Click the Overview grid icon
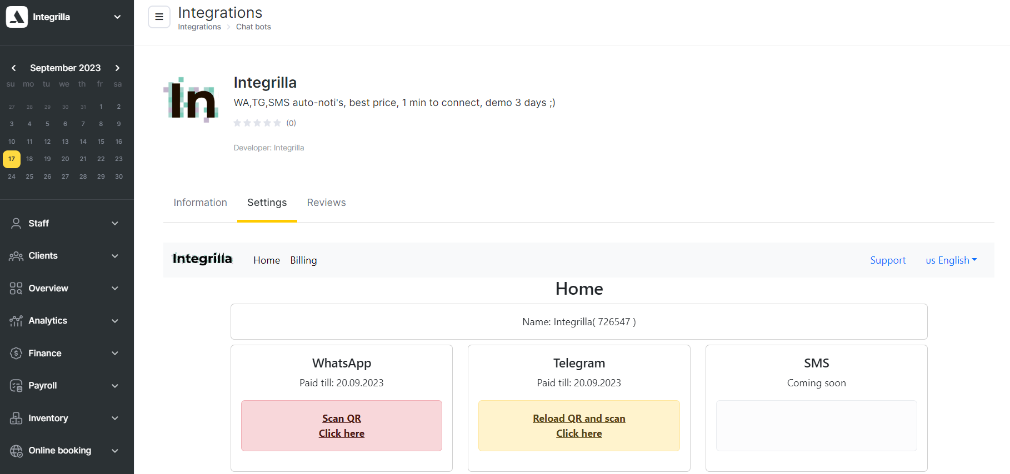Viewport: 1010px width, 474px height. pyautogui.click(x=16, y=288)
